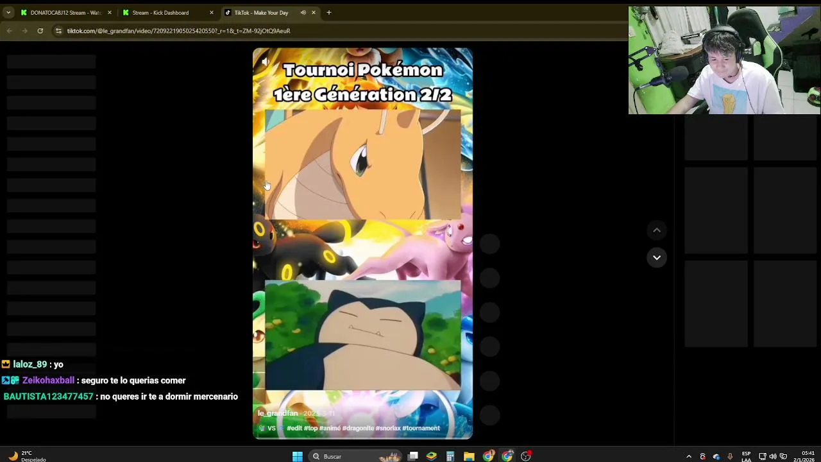
Task: Open the #tournament hashtag
Action: (x=421, y=428)
